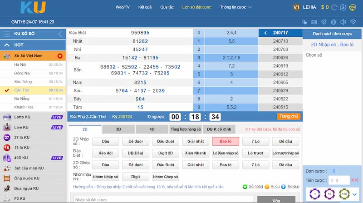
Task: Click the V1 level badge
Action: [296, 7]
